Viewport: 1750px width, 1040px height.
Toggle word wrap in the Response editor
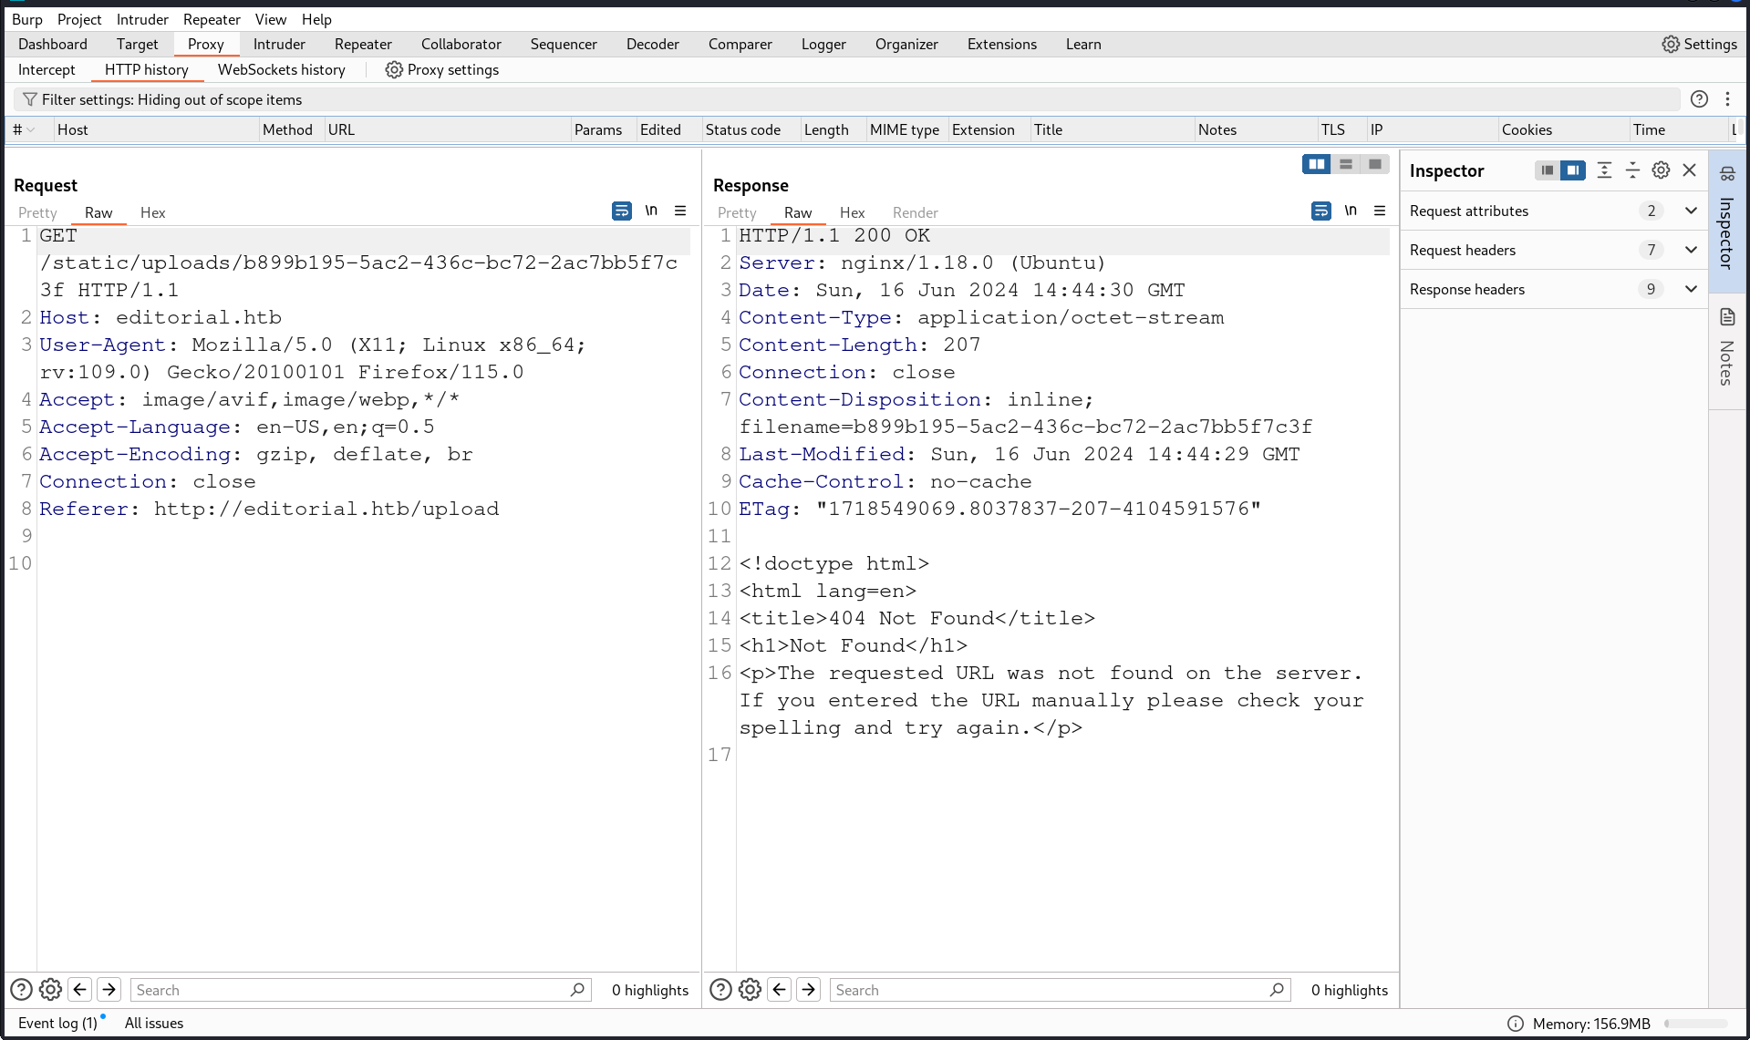pyautogui.click(x=1321, y=211)
